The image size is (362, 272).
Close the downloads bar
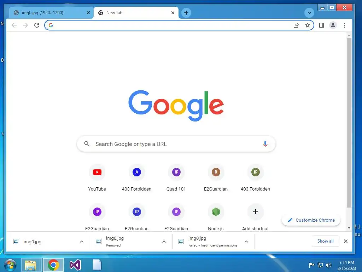click(x=346, y=241)
